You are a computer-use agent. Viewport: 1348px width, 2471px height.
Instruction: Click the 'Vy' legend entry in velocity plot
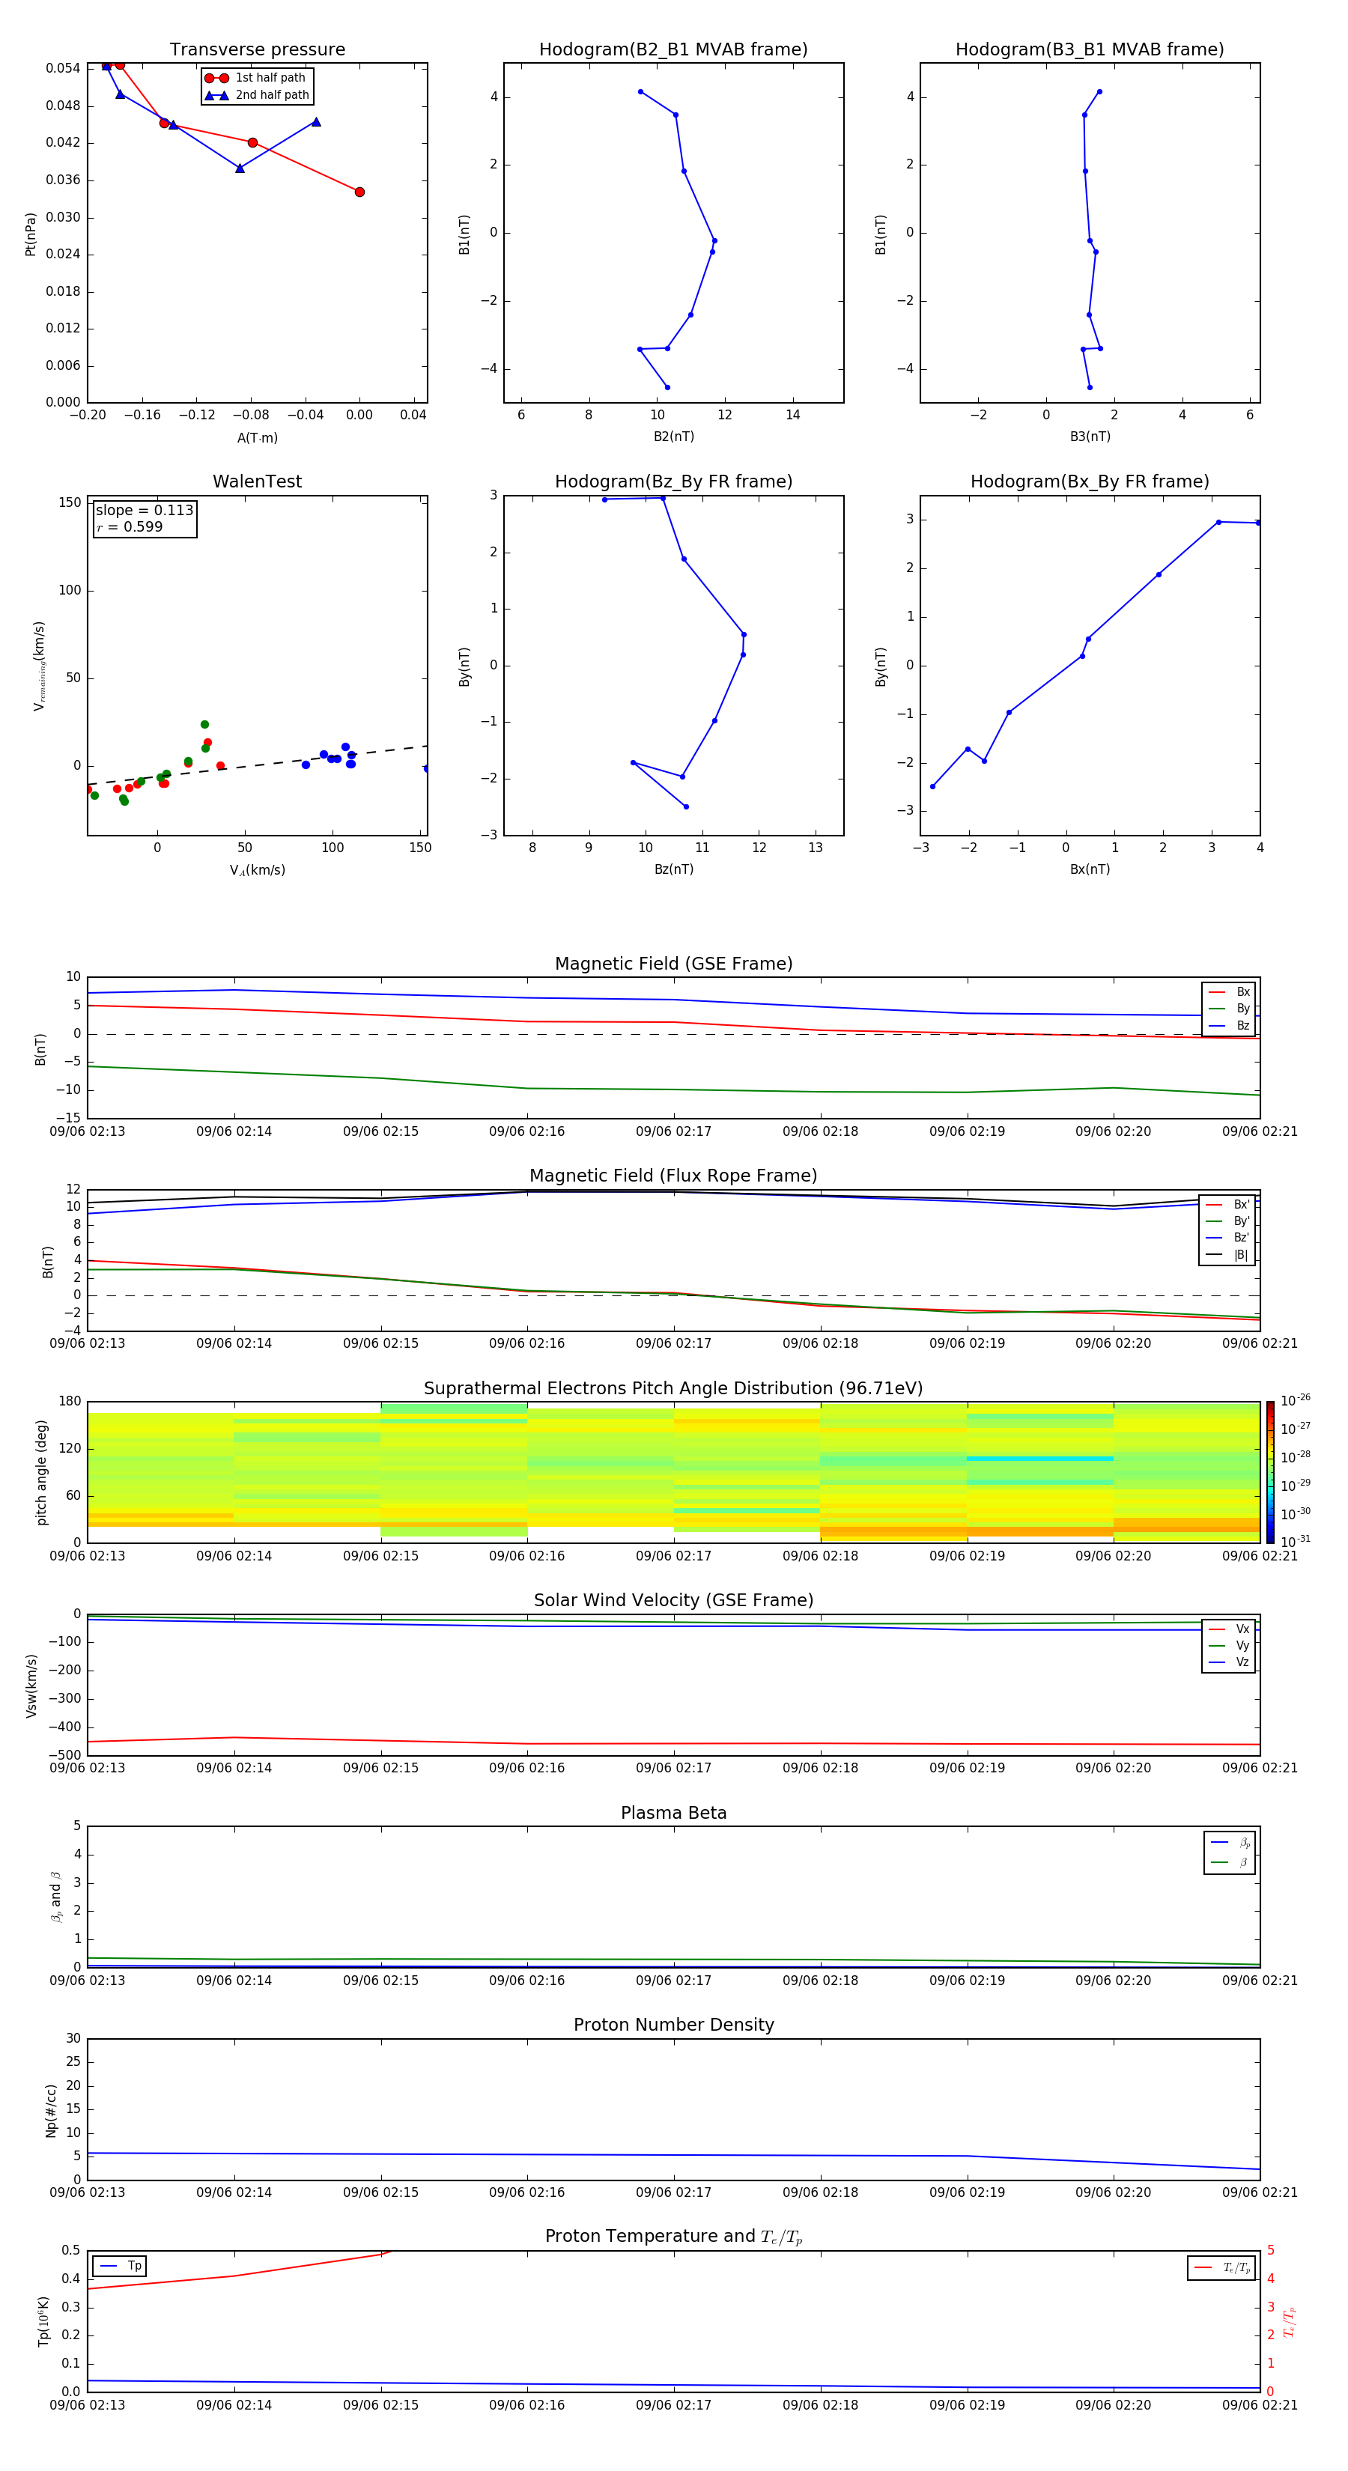(x=1229, y=1646)
